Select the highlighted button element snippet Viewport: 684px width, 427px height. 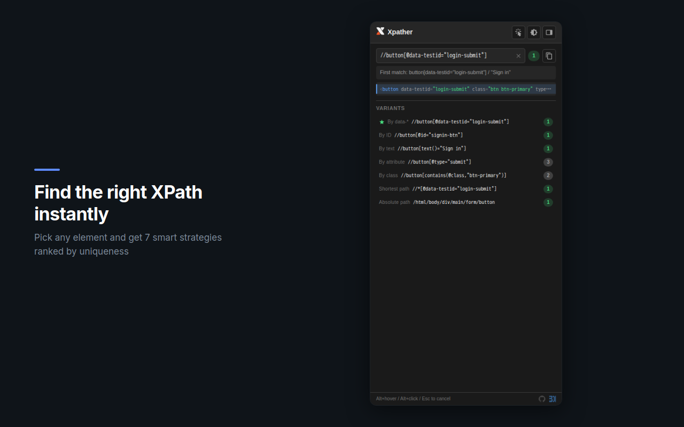(465, 89)
